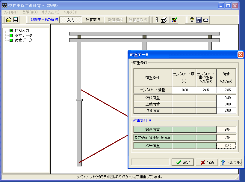Click 鉛直荷重 total value 9.84

click(x=226, y=129)
